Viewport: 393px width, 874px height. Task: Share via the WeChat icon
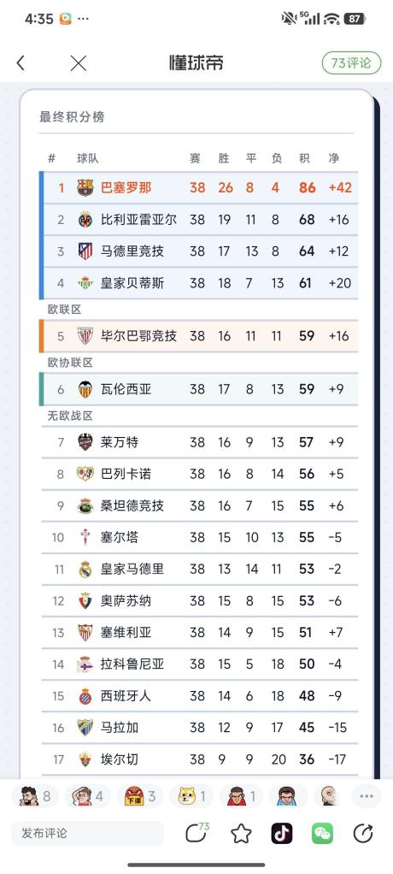click(322, 833)
